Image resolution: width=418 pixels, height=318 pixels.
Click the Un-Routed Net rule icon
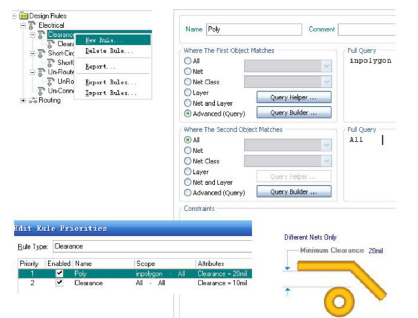point(41,72)
